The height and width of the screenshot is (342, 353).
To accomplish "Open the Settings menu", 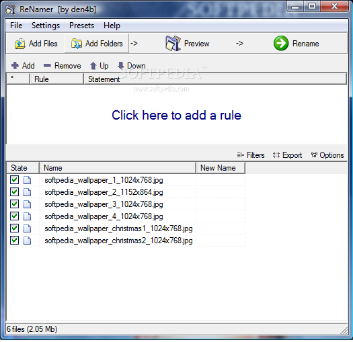I will pos(46,26).
